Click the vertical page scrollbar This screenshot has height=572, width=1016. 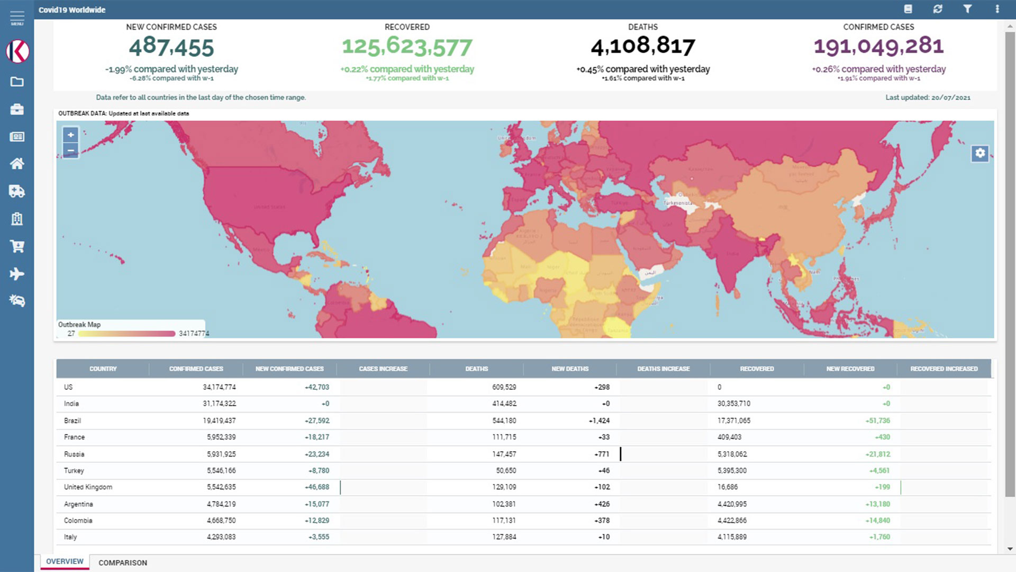point(1010,264)
